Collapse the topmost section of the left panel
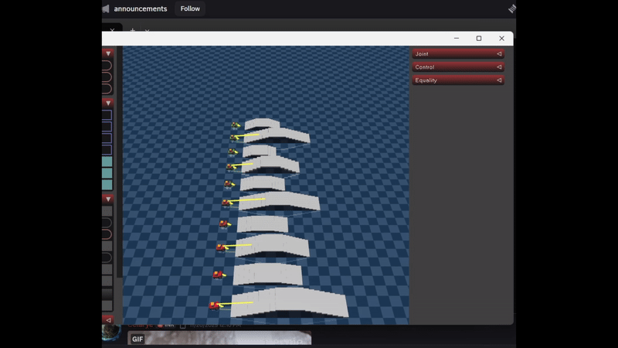The width and height of the screenshot is (618, 348). 107,53
